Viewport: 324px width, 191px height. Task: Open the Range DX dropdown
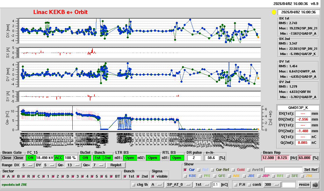point(27,165)
